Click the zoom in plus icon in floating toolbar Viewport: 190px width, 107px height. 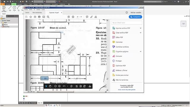(59, 86)
